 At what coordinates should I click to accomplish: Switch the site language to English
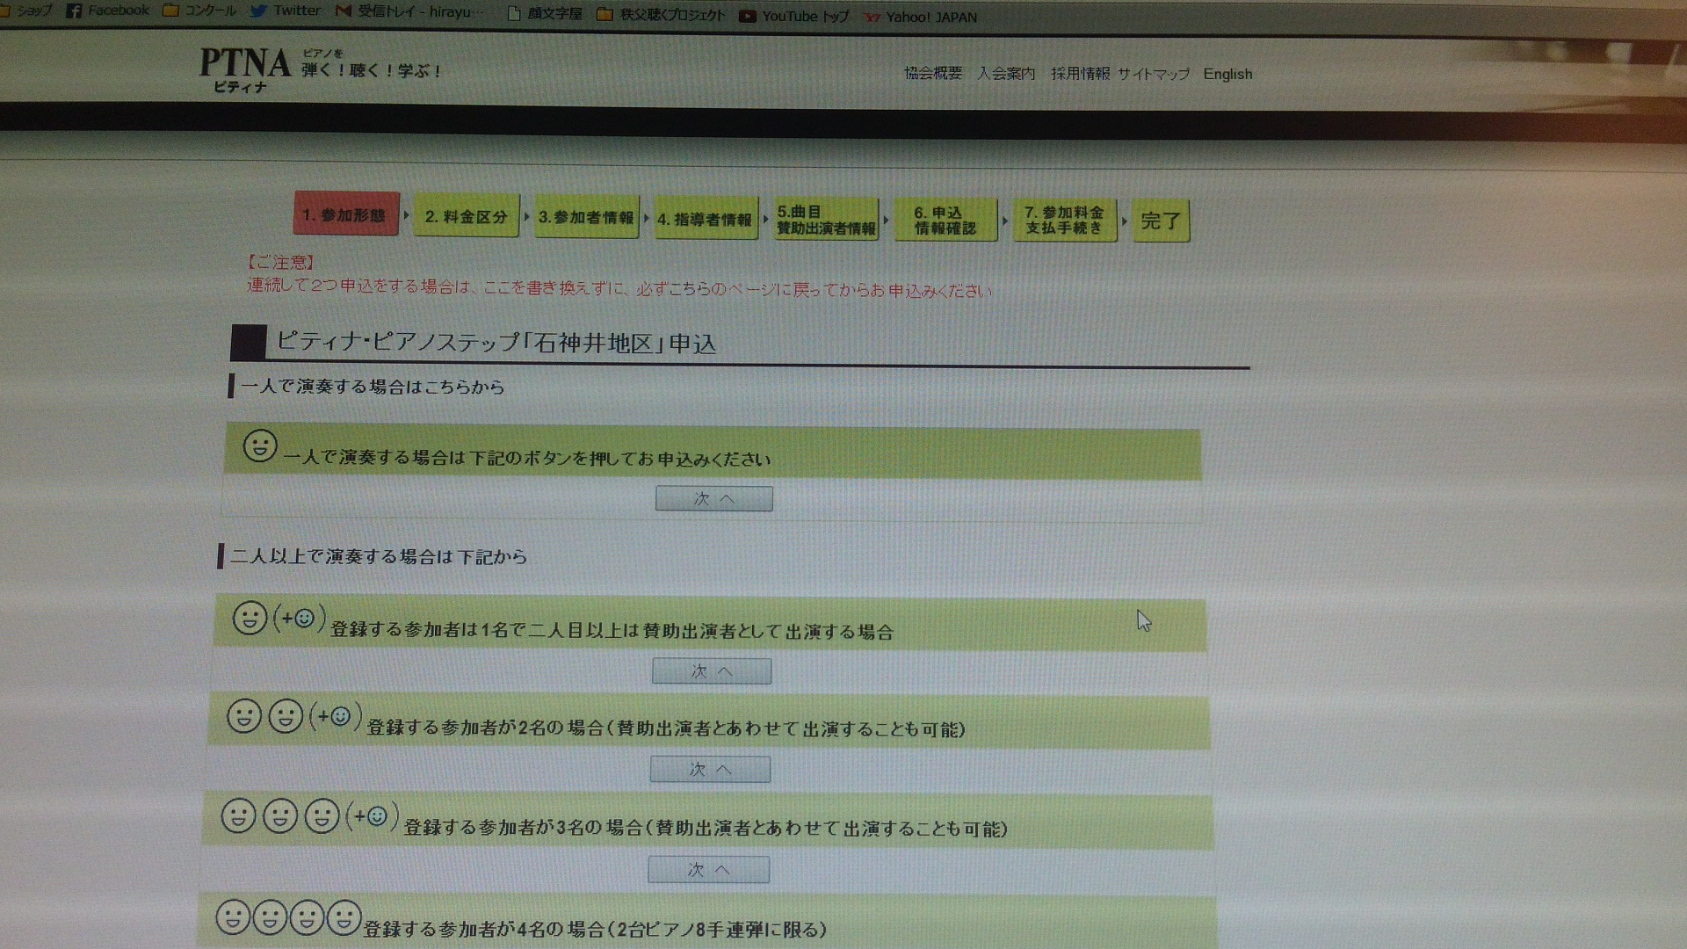pos(1227,74)
